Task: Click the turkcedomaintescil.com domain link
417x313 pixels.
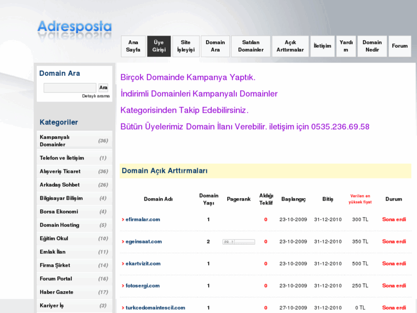Action: pyautogui.click(x=155, y=308)
